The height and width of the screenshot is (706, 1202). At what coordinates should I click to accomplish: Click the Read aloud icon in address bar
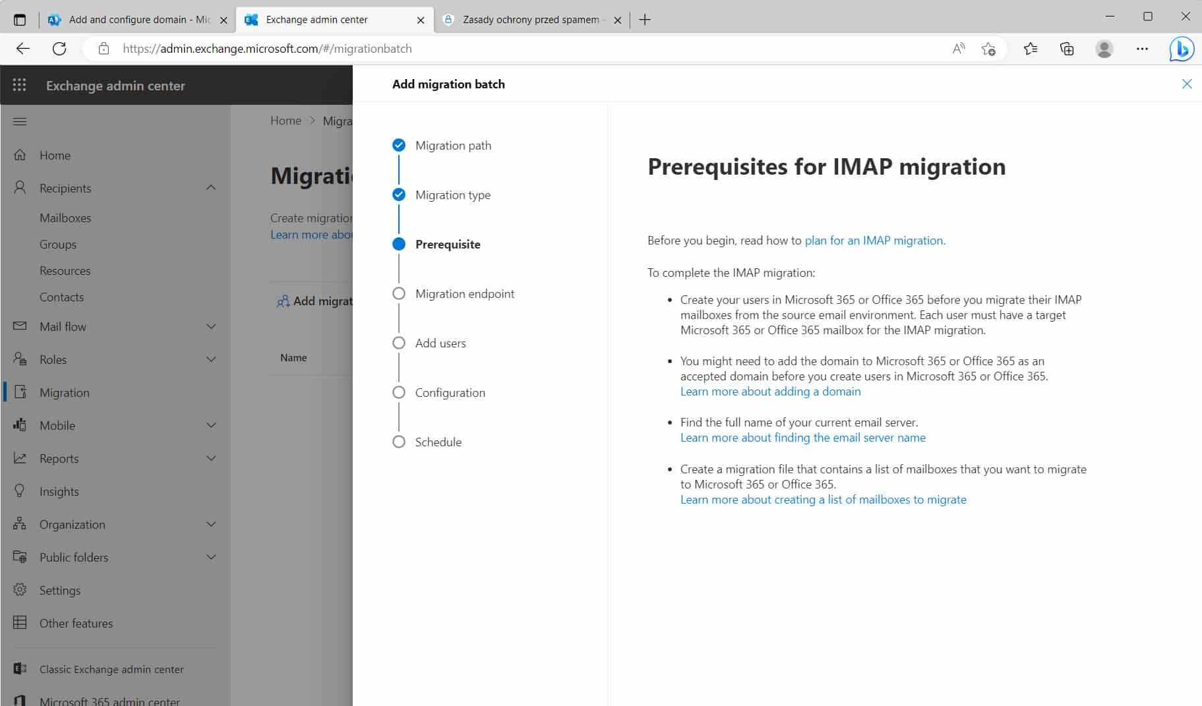click(x=959, y=49)
